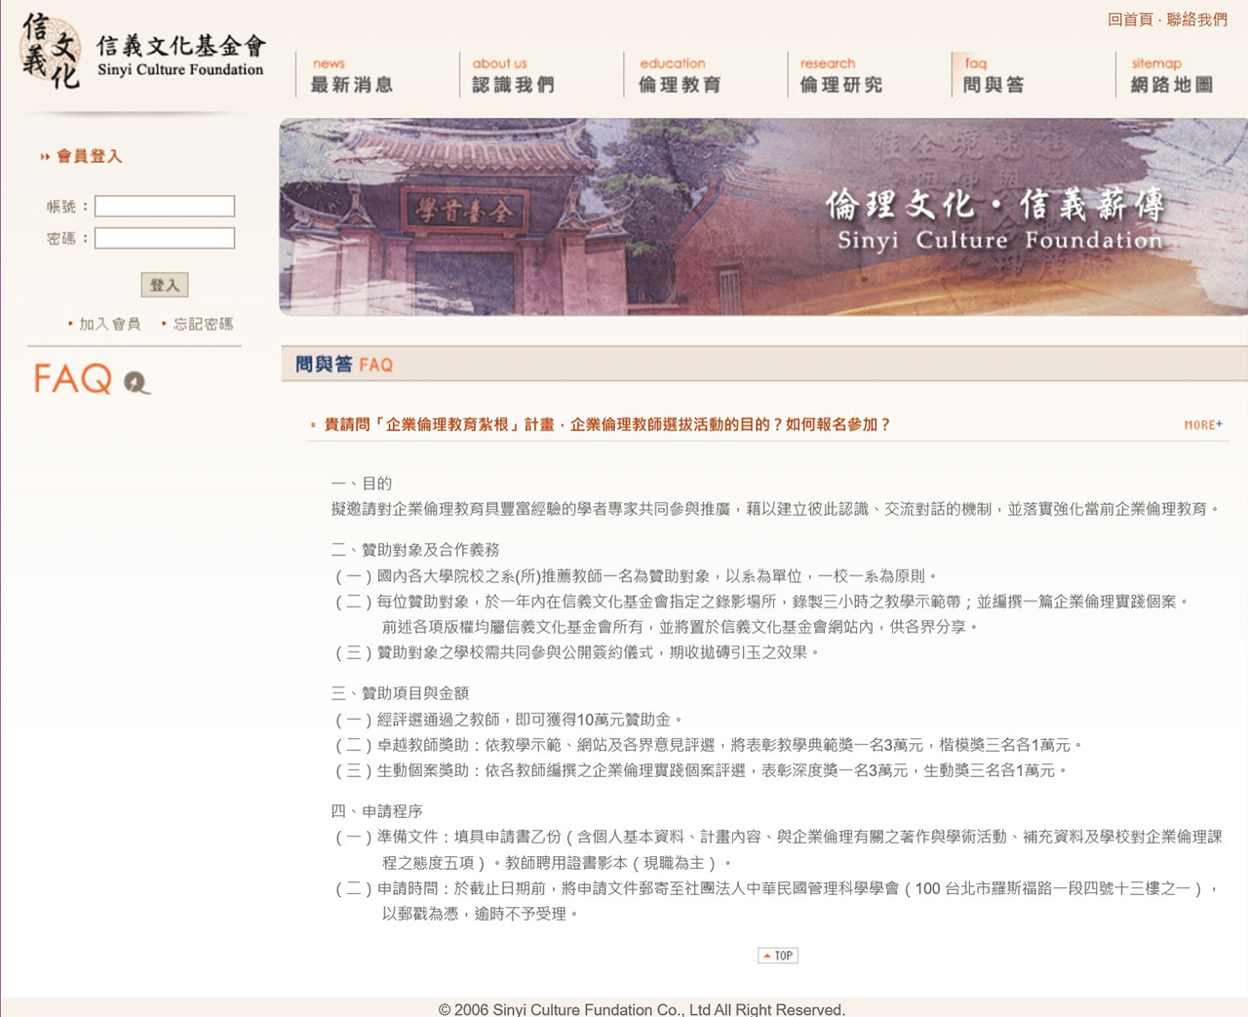Click the 會員登入 heading
The width and height of the screenshot is (1248, 1017).
point(89,156)
